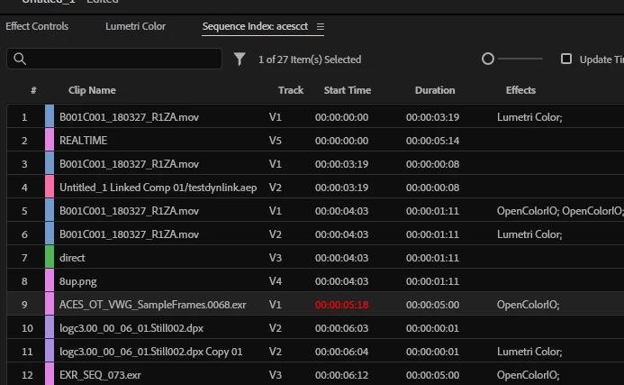Select logc3.00_00_06_01.Still002.dpx Copy 01 clip
This screenshot has width=624, height=385.
(151, 352)
